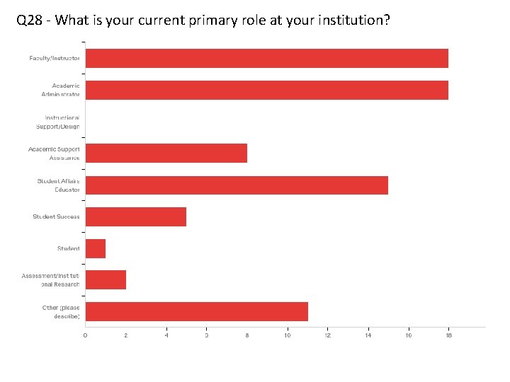Click the Academic Administrator label text
The image size is (510, 382).
60,90
